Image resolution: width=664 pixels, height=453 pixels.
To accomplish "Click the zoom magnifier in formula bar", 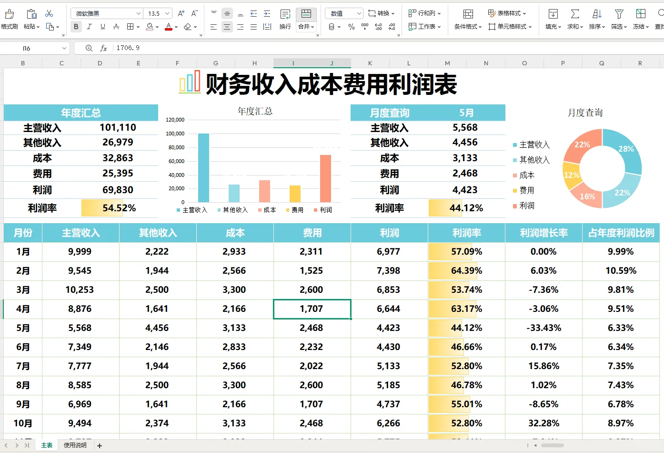I will pos(89,48).
